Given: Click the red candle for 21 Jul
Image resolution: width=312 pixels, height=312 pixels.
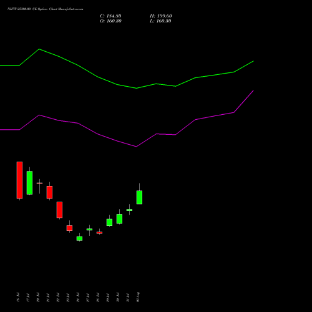Looking at the screenshot, I should tap(49, 192).
